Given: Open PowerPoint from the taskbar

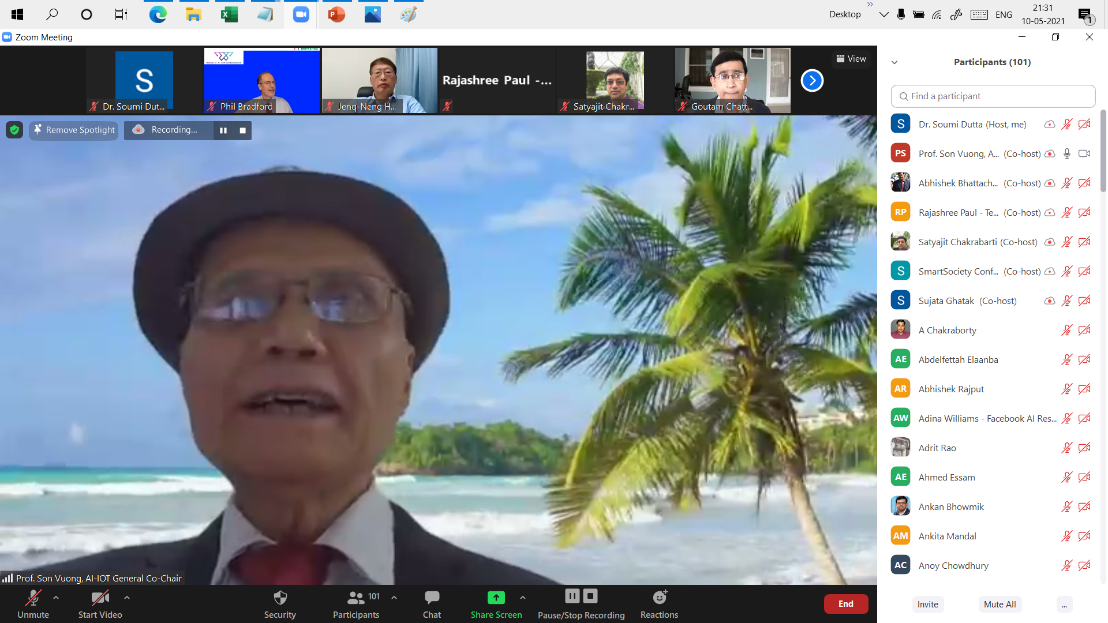Looking at the screenshot, I should (336, 14).
